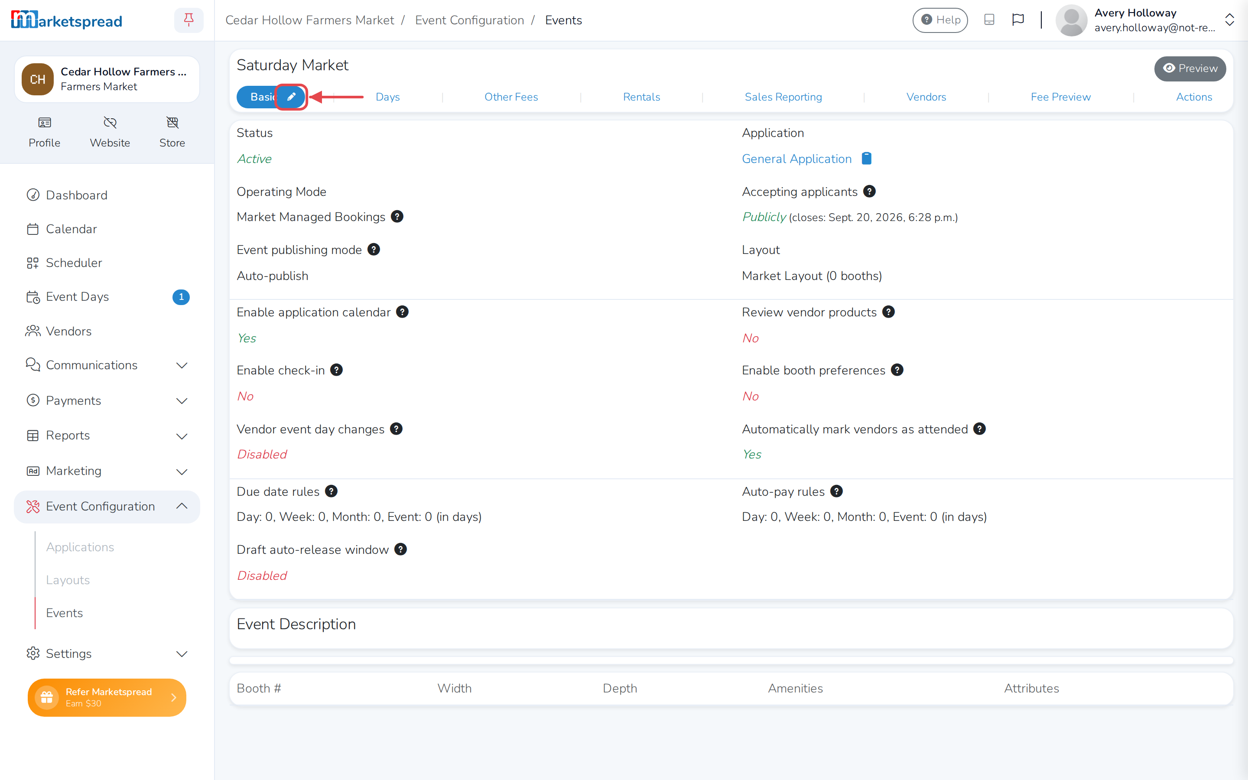Show help for Enable check-in

[x=336, y=370]
